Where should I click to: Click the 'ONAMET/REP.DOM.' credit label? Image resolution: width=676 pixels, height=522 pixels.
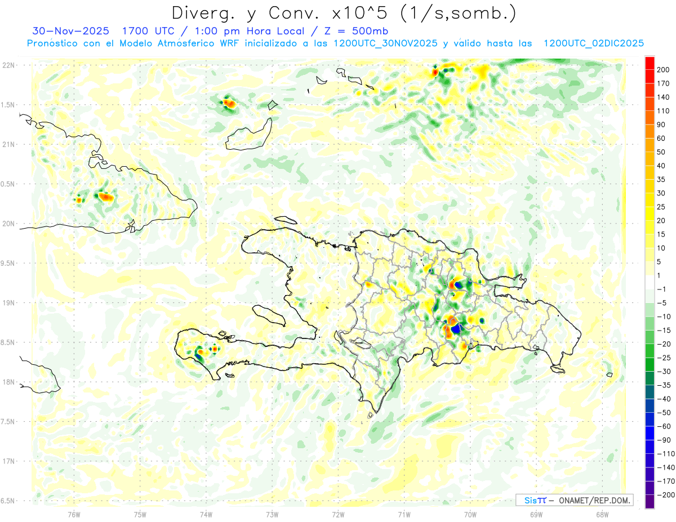click(594, 501)
